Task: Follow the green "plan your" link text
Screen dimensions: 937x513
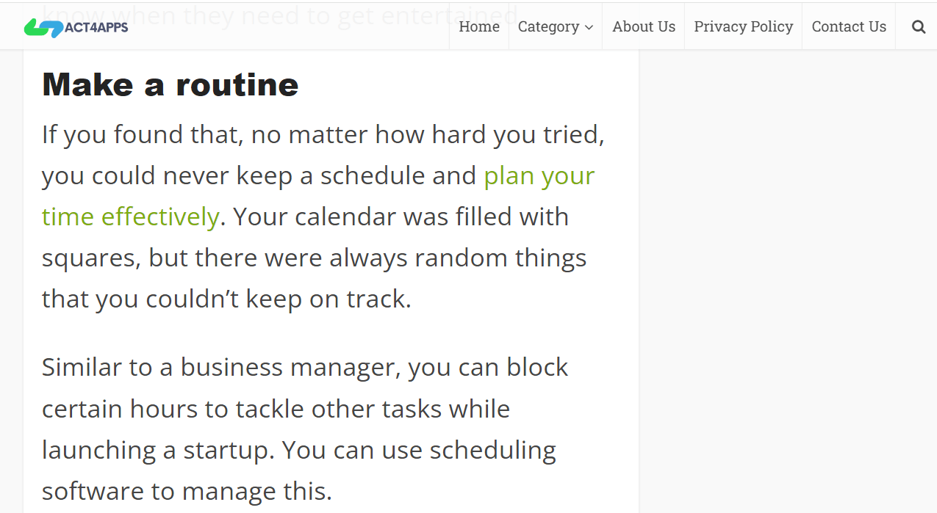Action: pos(539,176)
